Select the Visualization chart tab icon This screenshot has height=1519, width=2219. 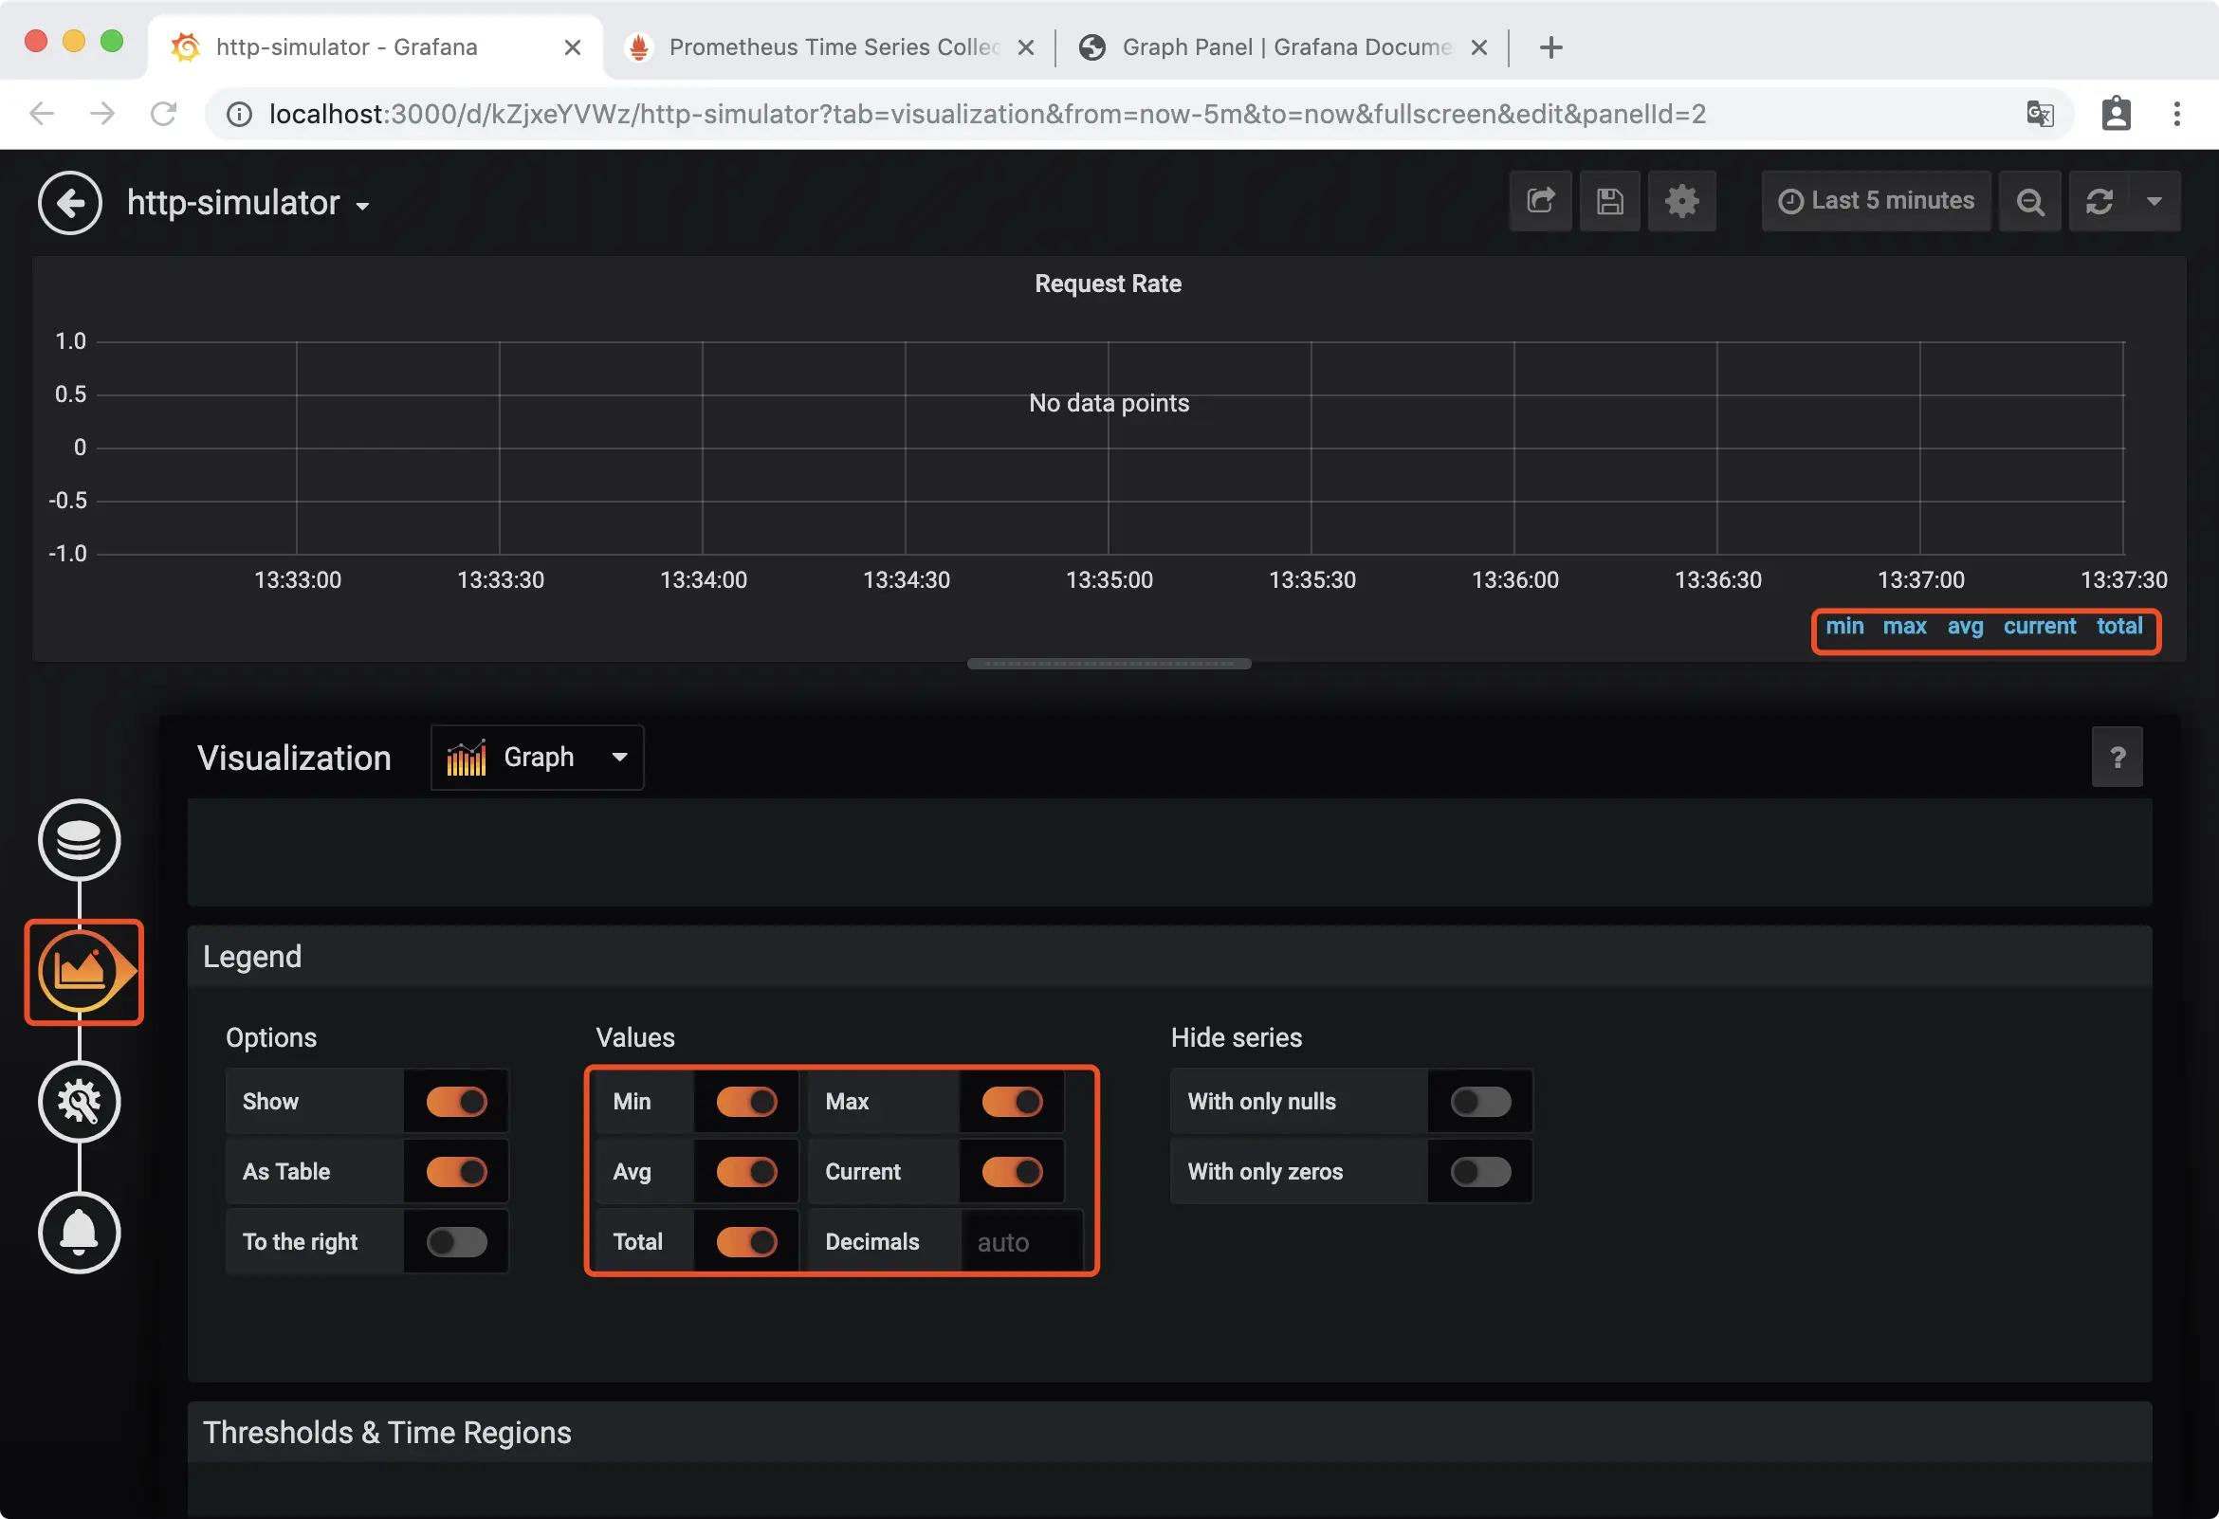(80, 972)
